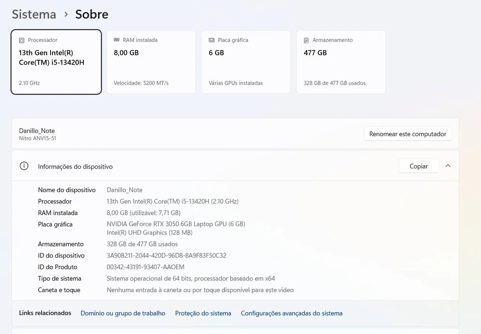Click 328 GB de 477 GB usados in card
This screenshot has height=334, width=481.
click(x=334, y=83)
